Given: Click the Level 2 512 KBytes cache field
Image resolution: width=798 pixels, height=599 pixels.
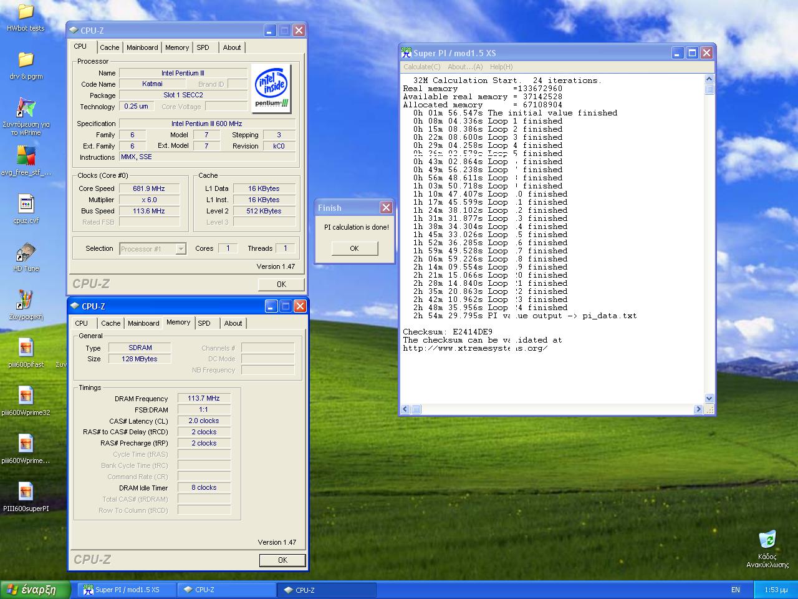Looking at the screenshot, I should [264, 211].
